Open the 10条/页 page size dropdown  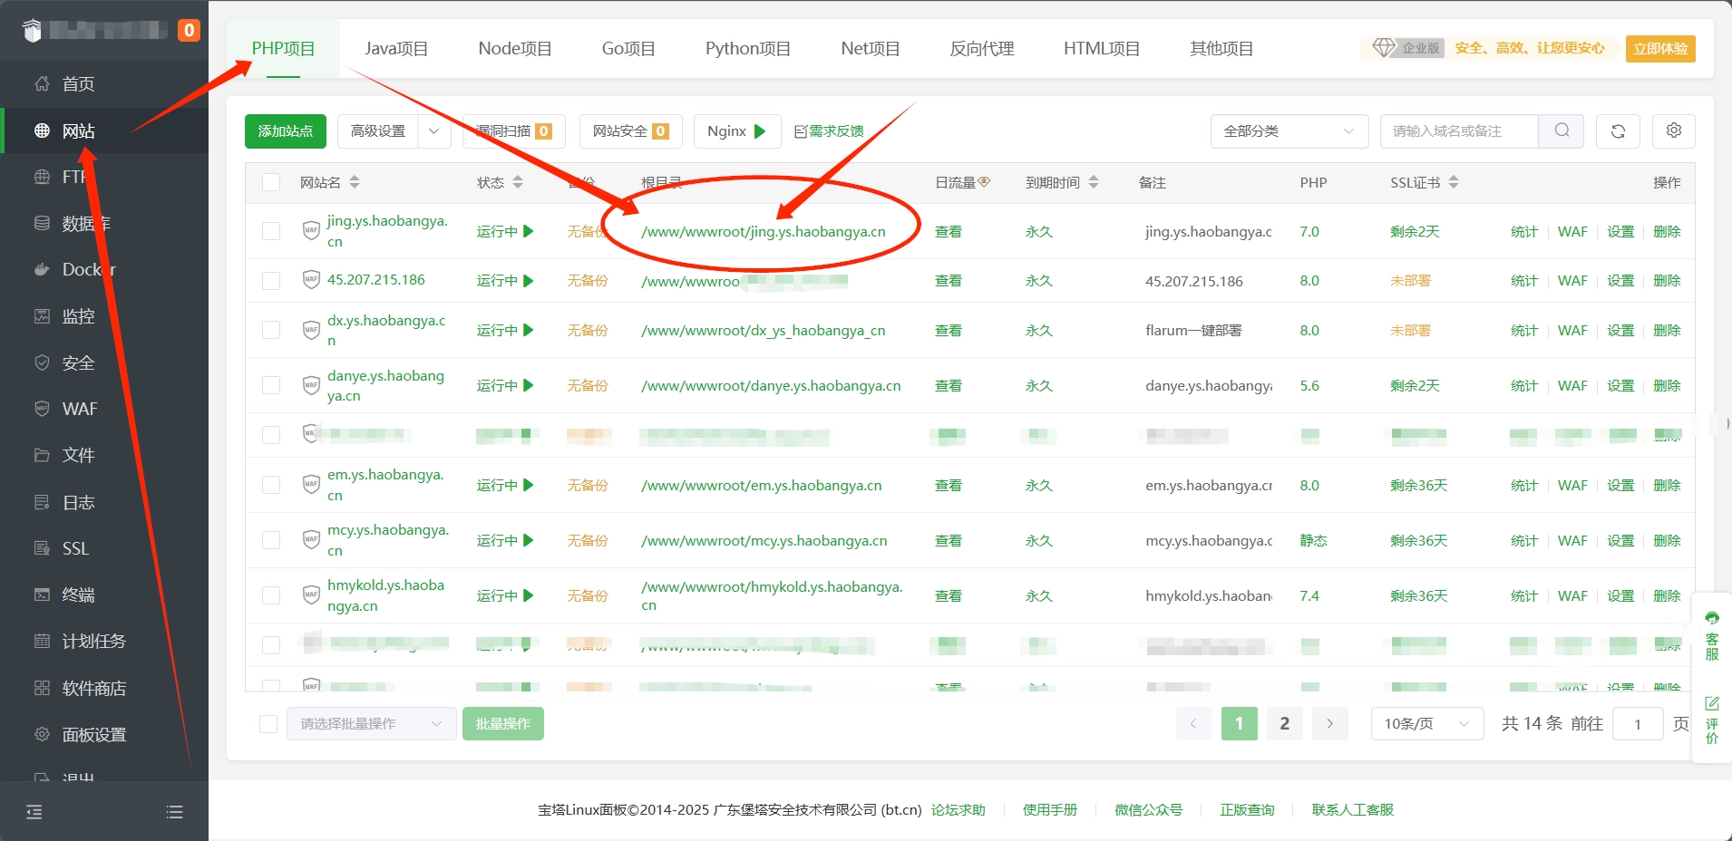1427,723
